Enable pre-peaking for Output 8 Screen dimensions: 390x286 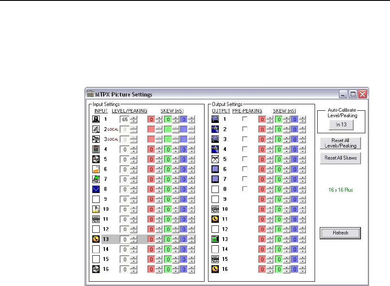[245, 189]
